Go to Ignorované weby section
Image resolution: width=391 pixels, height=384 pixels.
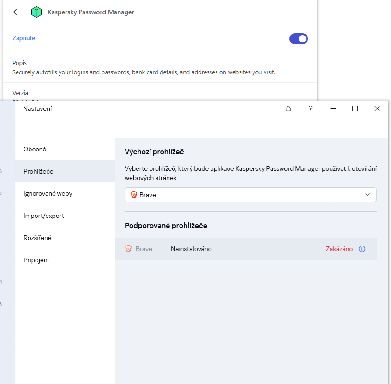(48, 193)
